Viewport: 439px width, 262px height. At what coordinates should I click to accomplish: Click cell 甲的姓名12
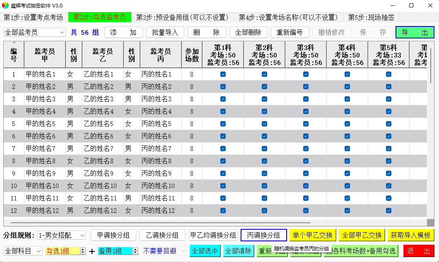tap(45, 211)
